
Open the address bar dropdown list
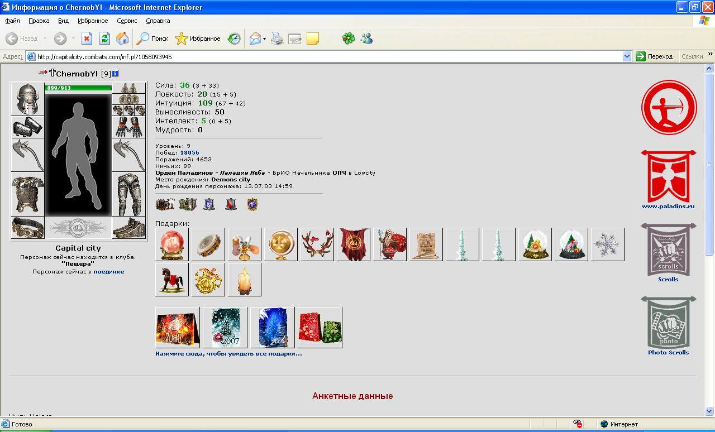627,56
